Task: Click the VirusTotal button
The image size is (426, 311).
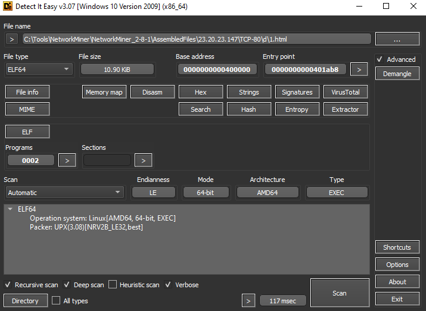Action: point(346,92)
